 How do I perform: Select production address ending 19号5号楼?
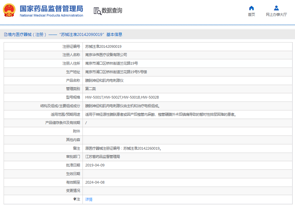click(116, 72)
